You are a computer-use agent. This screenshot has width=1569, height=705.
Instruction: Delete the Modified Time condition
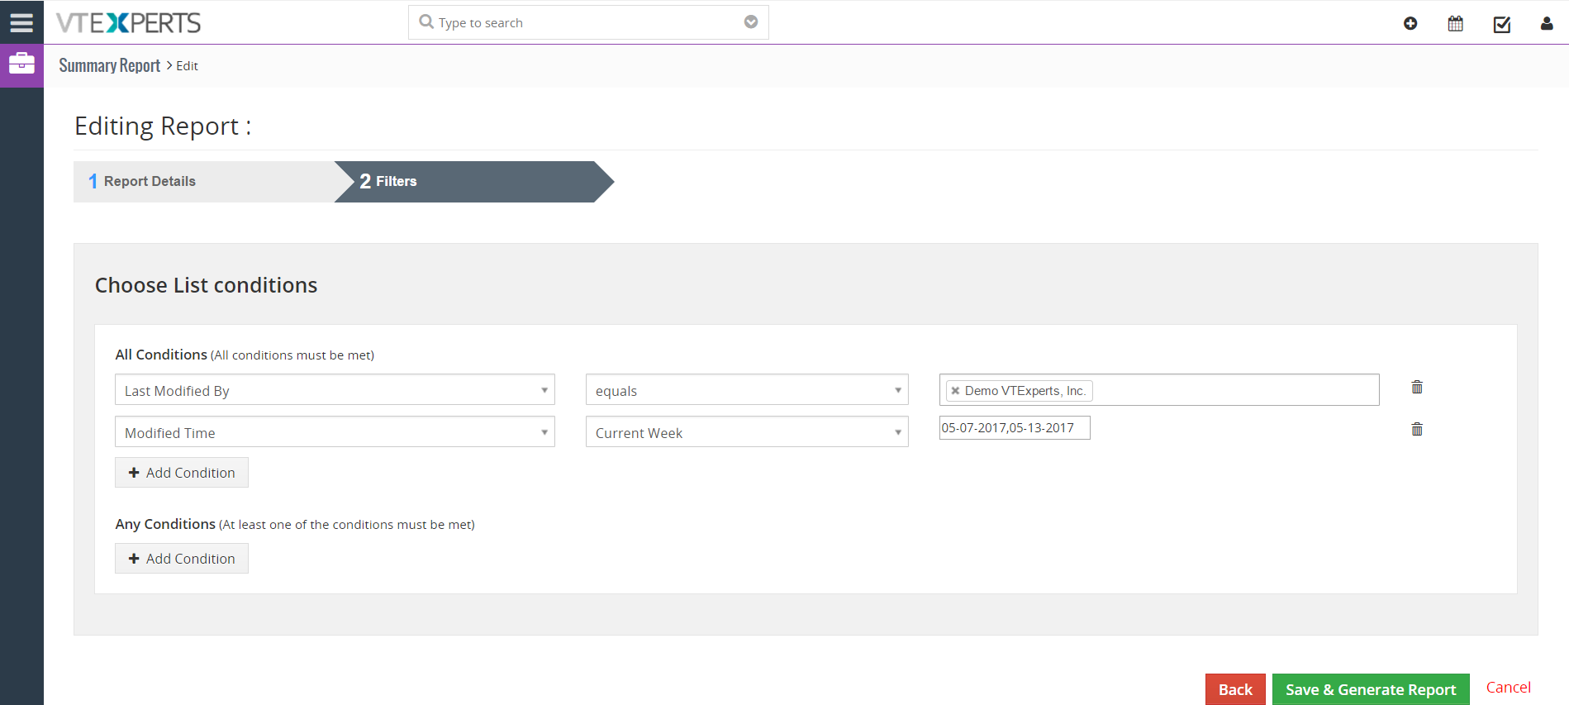click(1417, 429)
